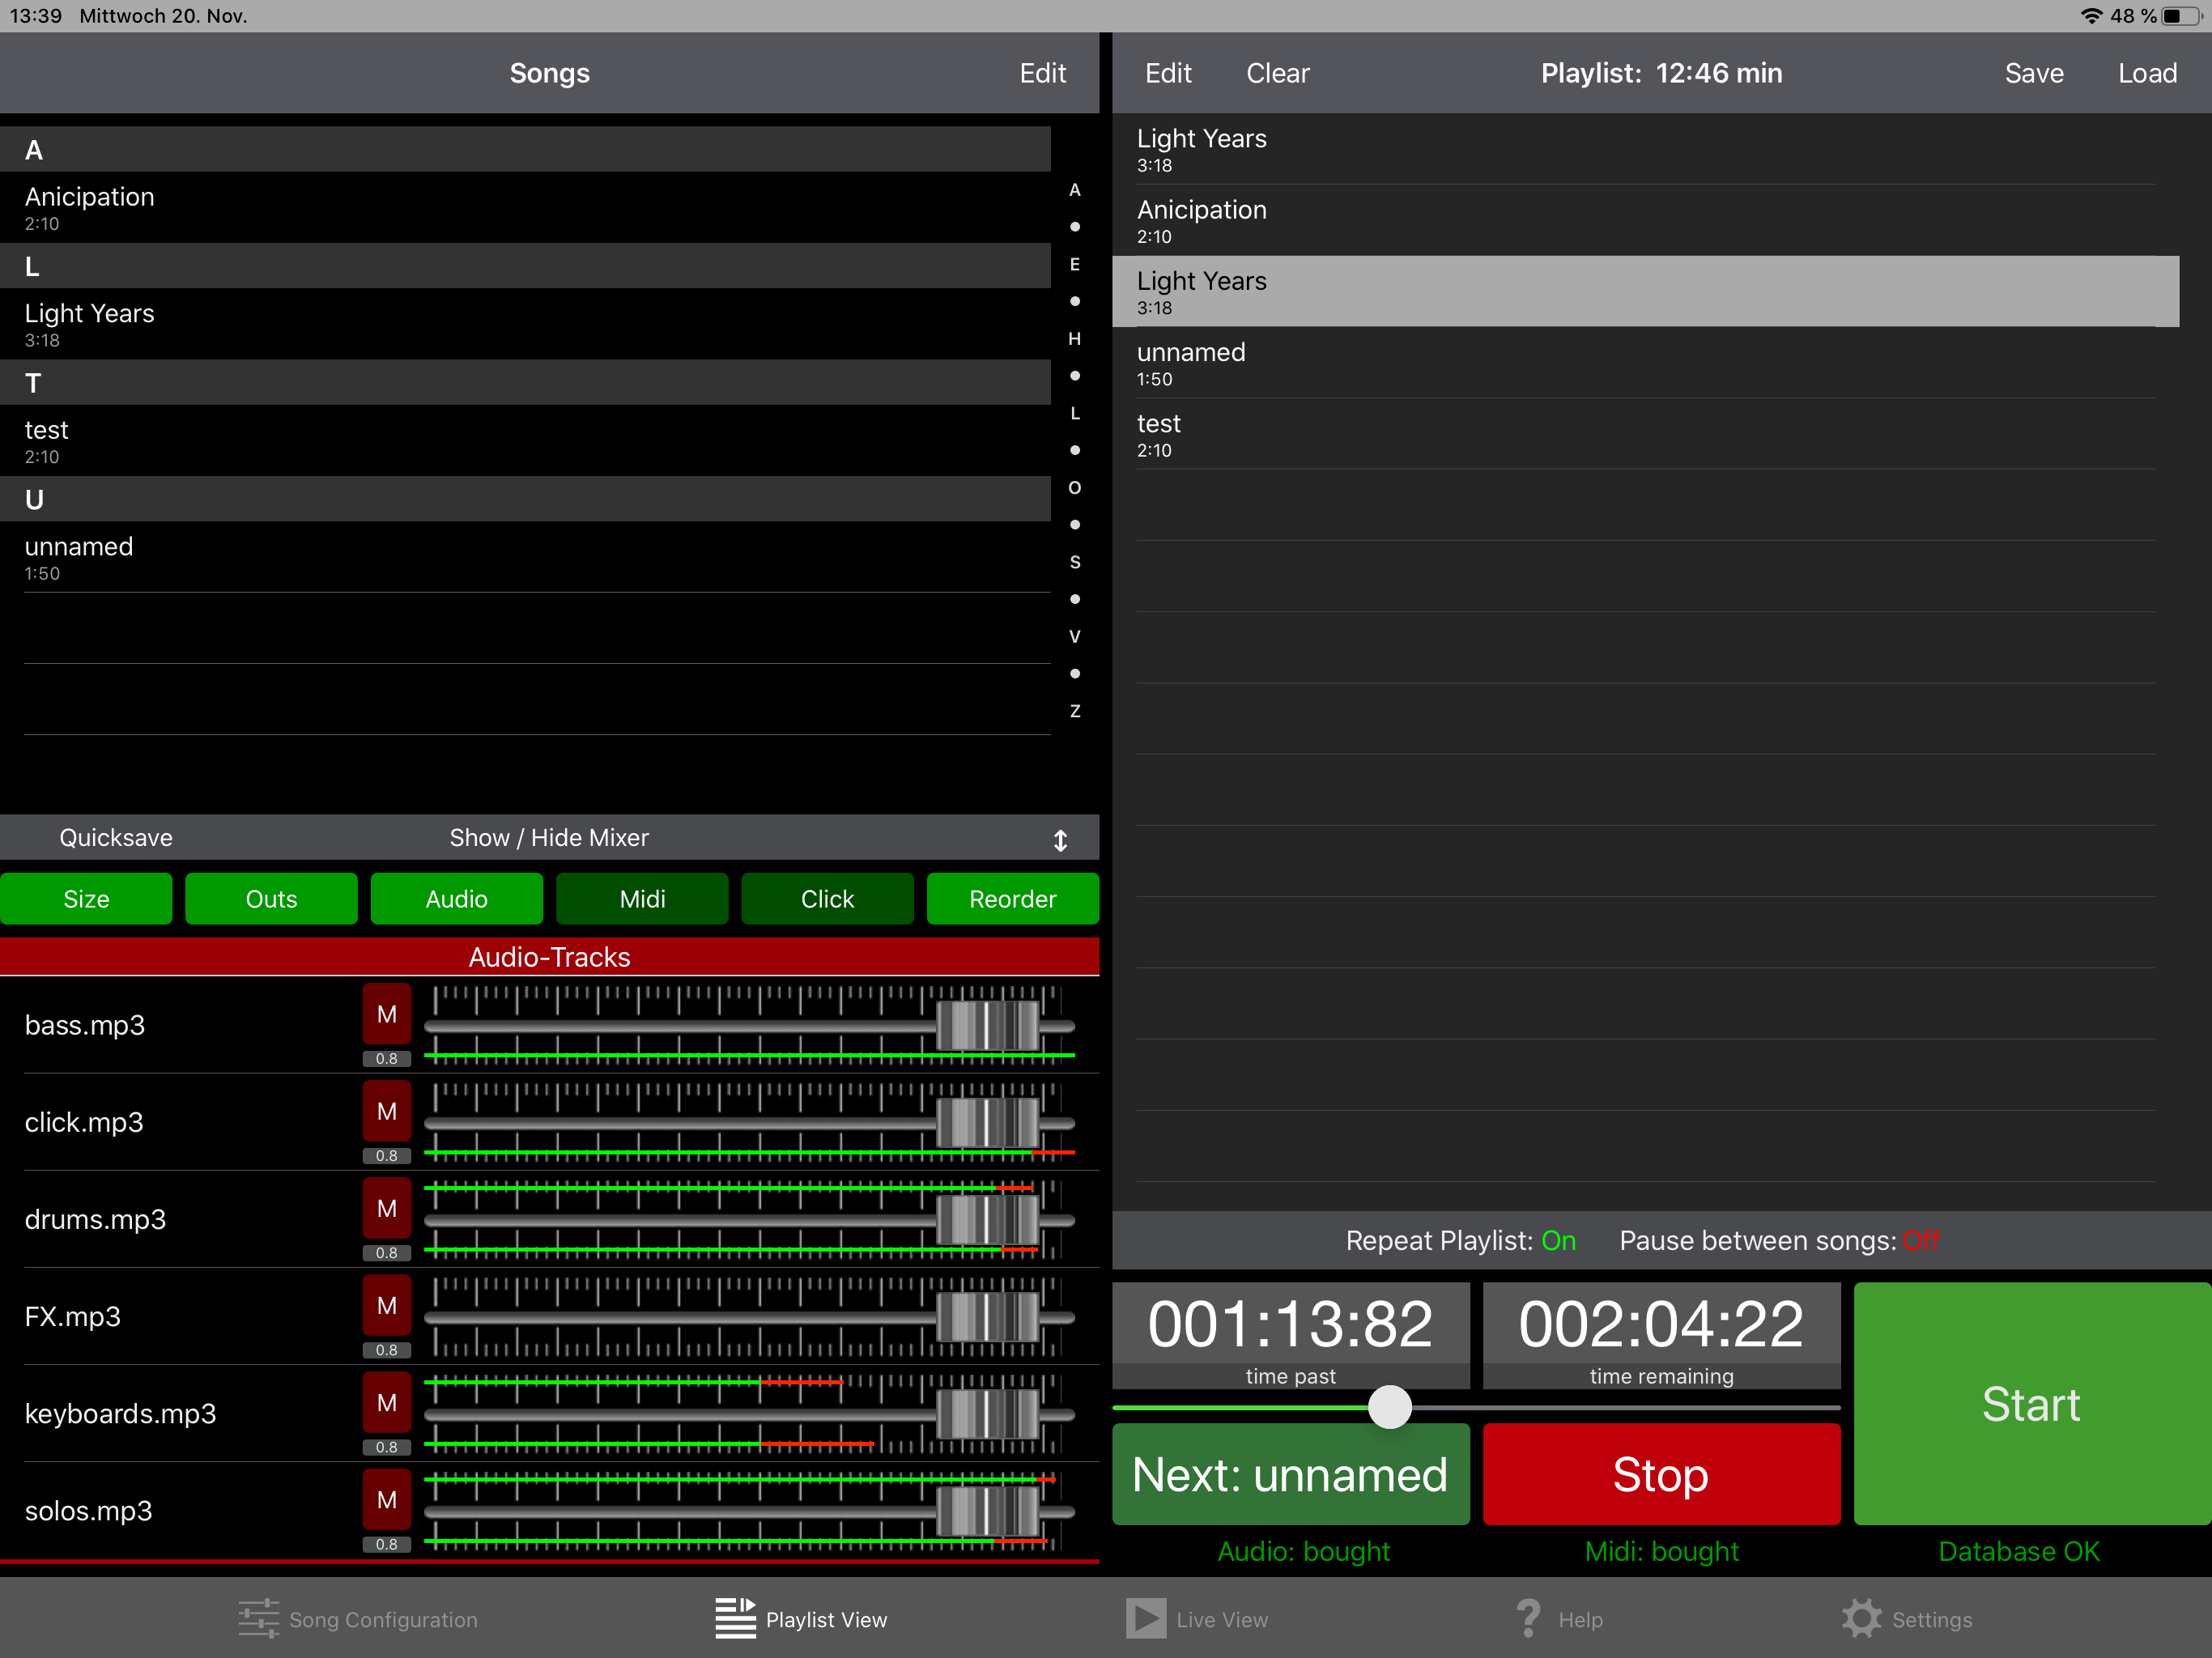2212x1658 pixels.
Task: Toggle the Midi tracks filter button
Action: 642,899
